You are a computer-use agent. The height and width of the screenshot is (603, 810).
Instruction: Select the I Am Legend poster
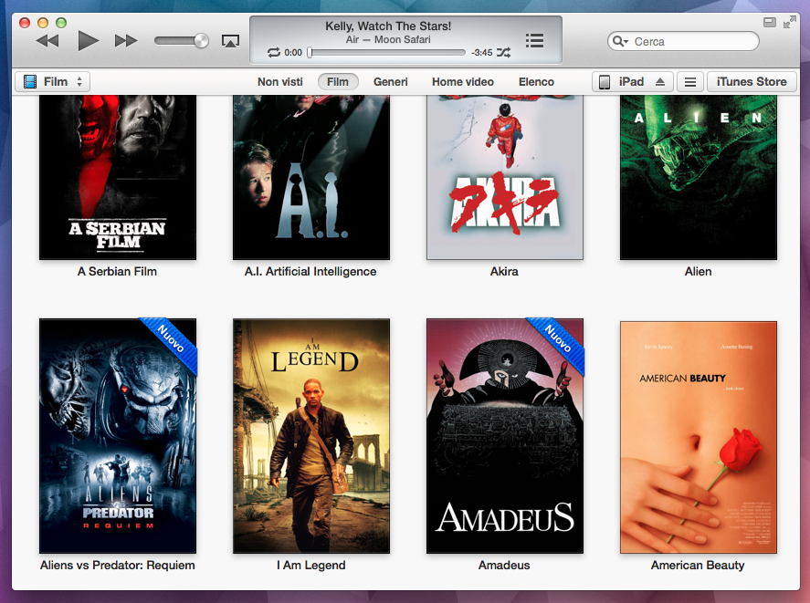coord(311,436)
